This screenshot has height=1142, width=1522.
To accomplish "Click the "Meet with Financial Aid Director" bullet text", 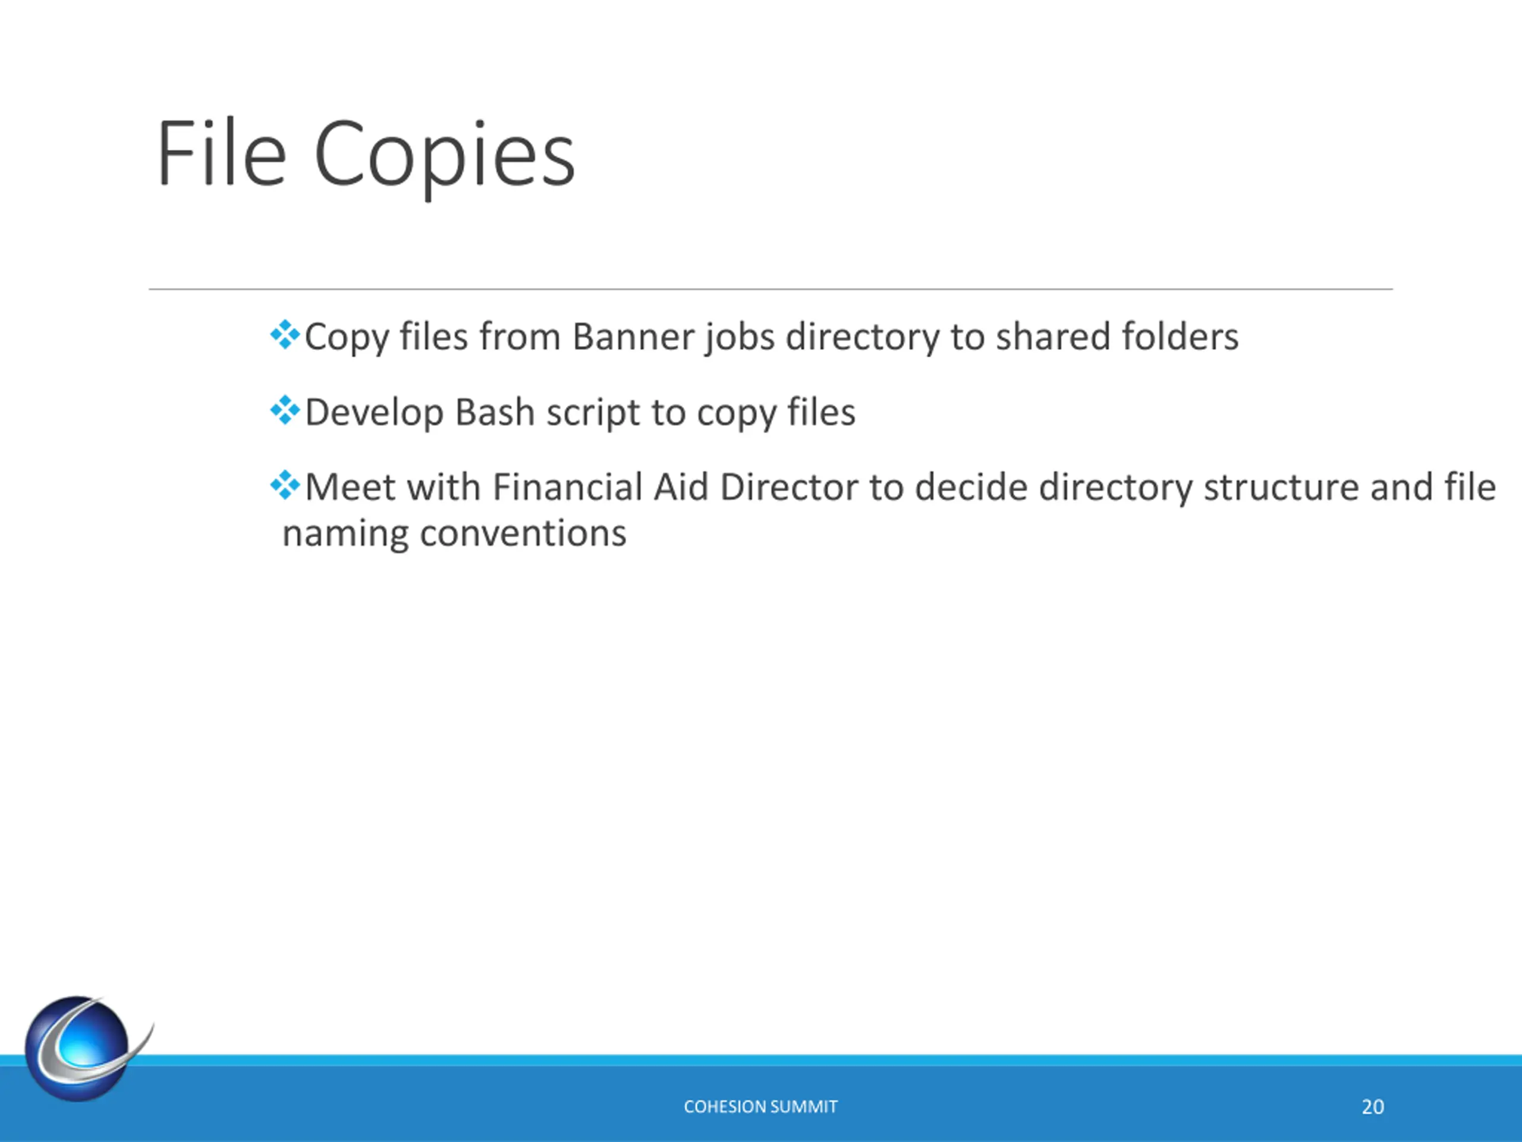I will (900, 487).
